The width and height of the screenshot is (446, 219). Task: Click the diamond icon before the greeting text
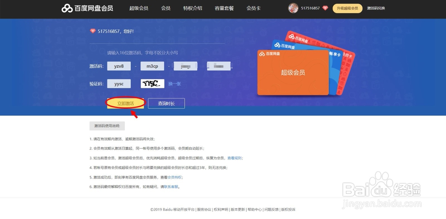93,31
